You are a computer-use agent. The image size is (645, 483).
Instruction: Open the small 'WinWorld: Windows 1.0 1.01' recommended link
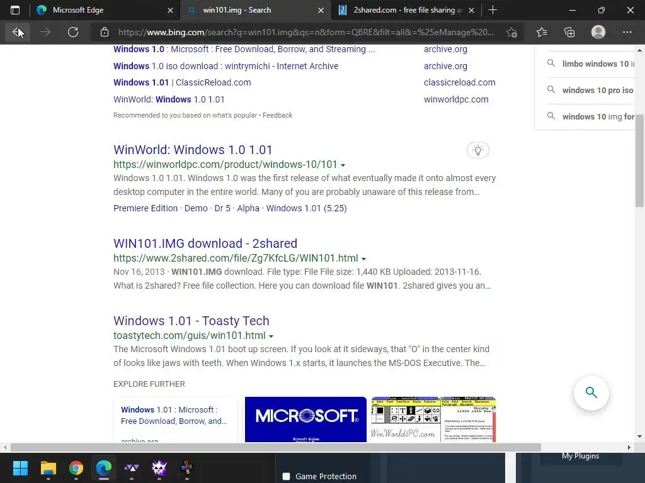(x=169, y=99)
